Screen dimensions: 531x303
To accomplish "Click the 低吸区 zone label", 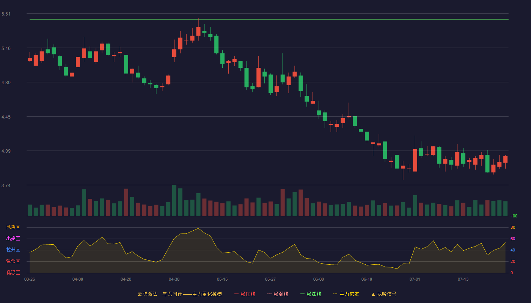I will 13,272.
